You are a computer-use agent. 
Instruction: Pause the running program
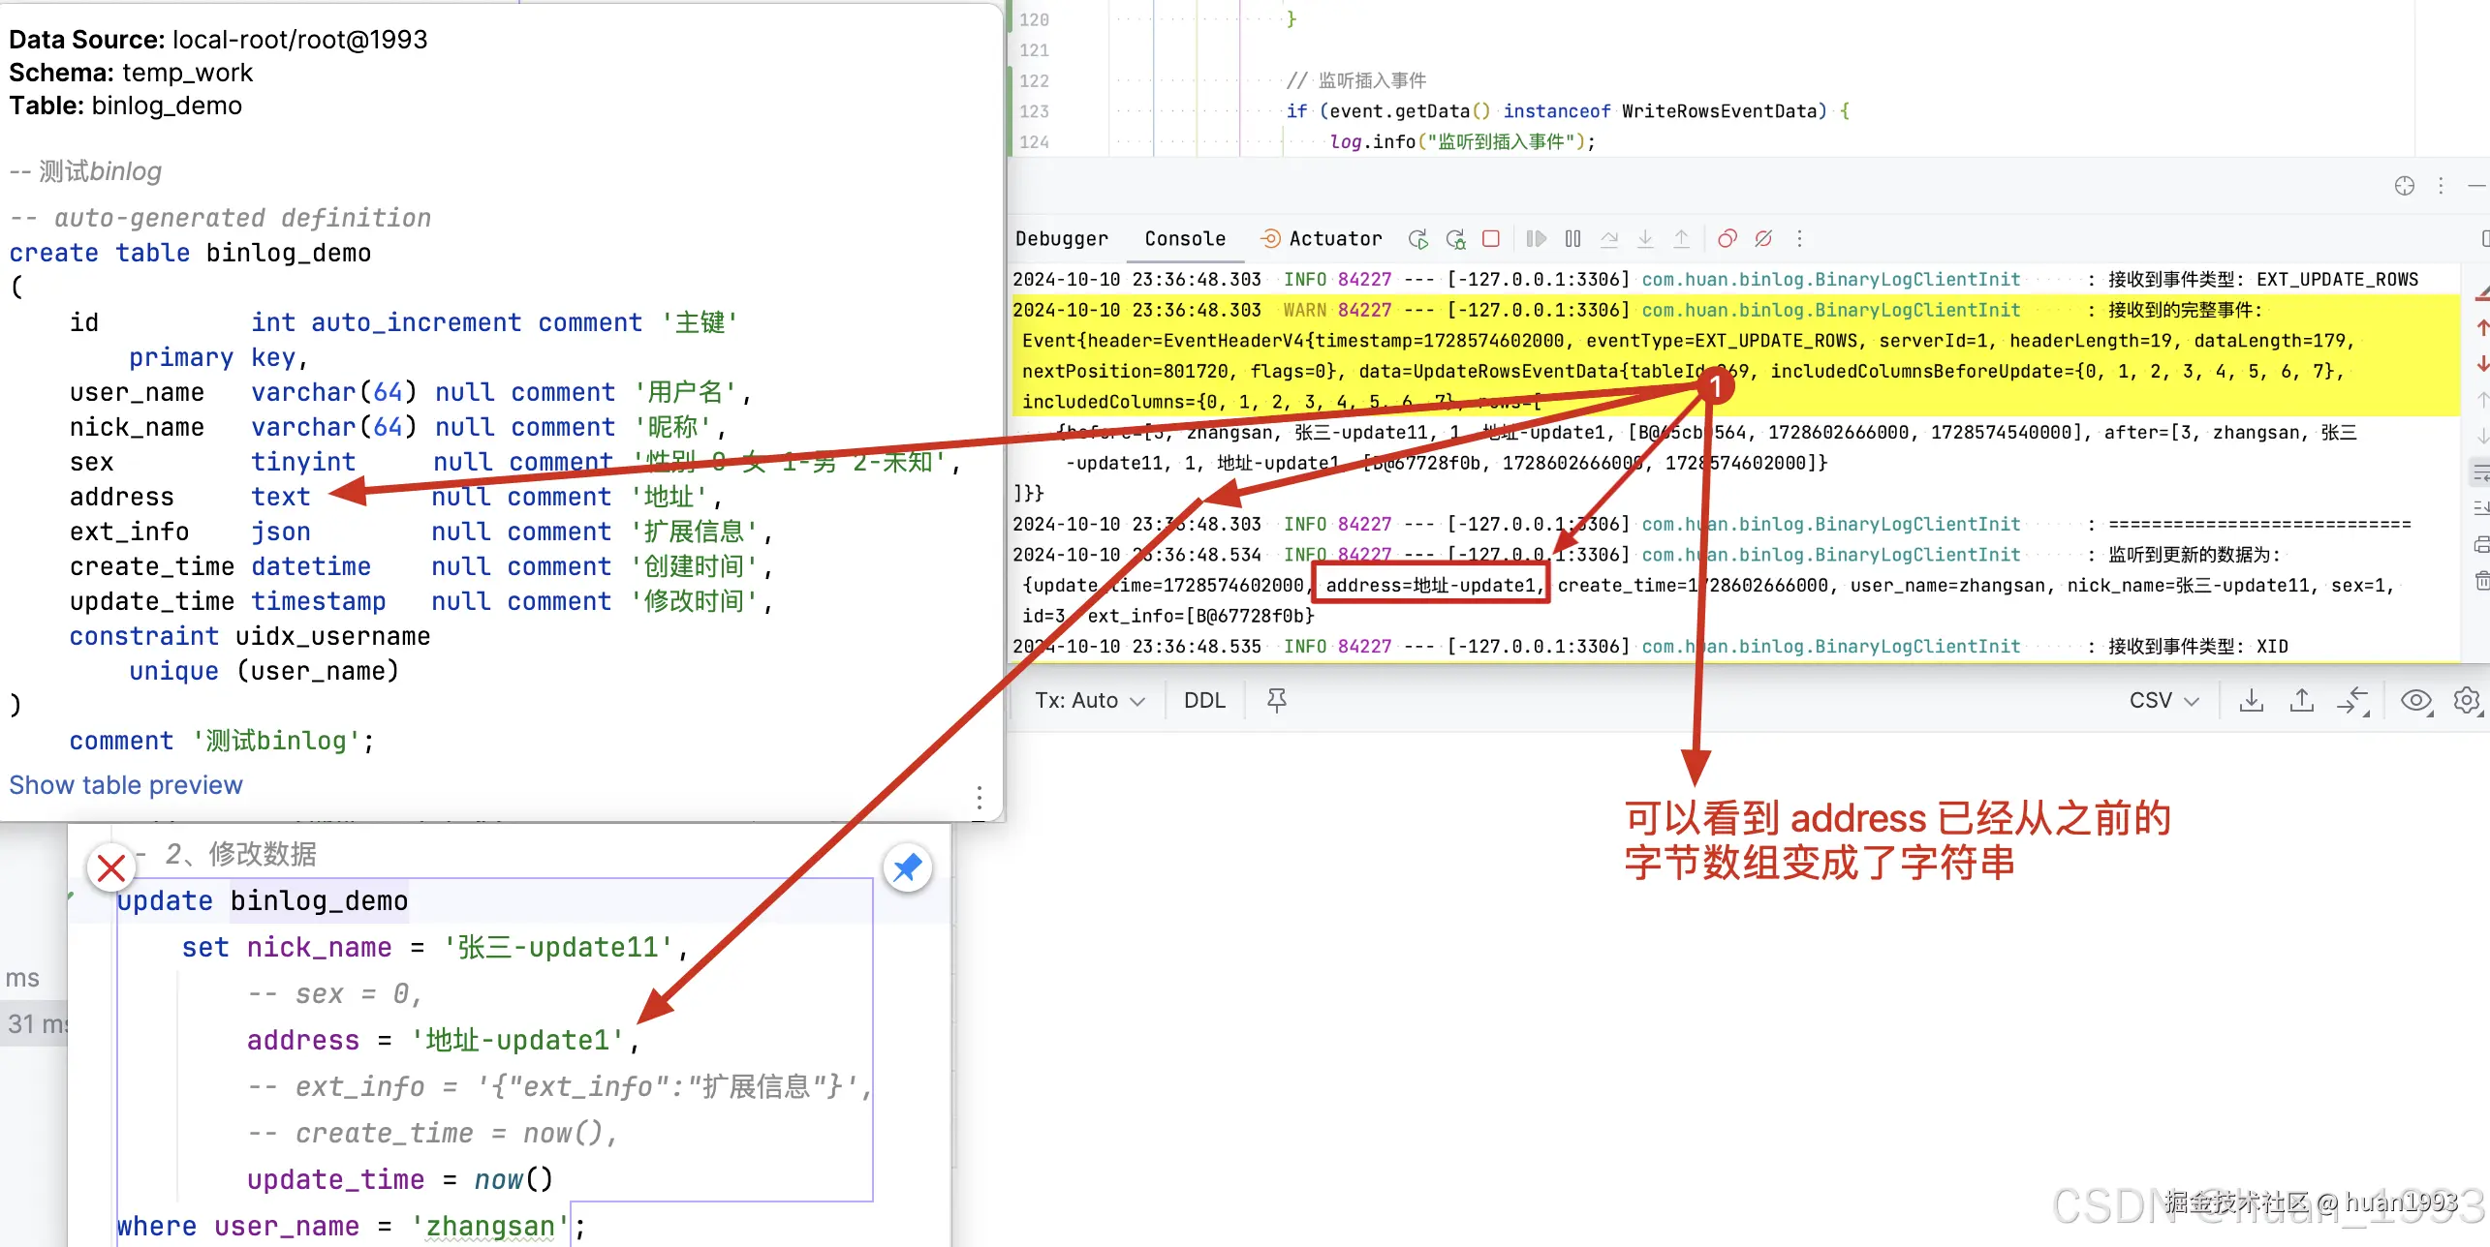pyautogui.click(x=1572, y=239)
